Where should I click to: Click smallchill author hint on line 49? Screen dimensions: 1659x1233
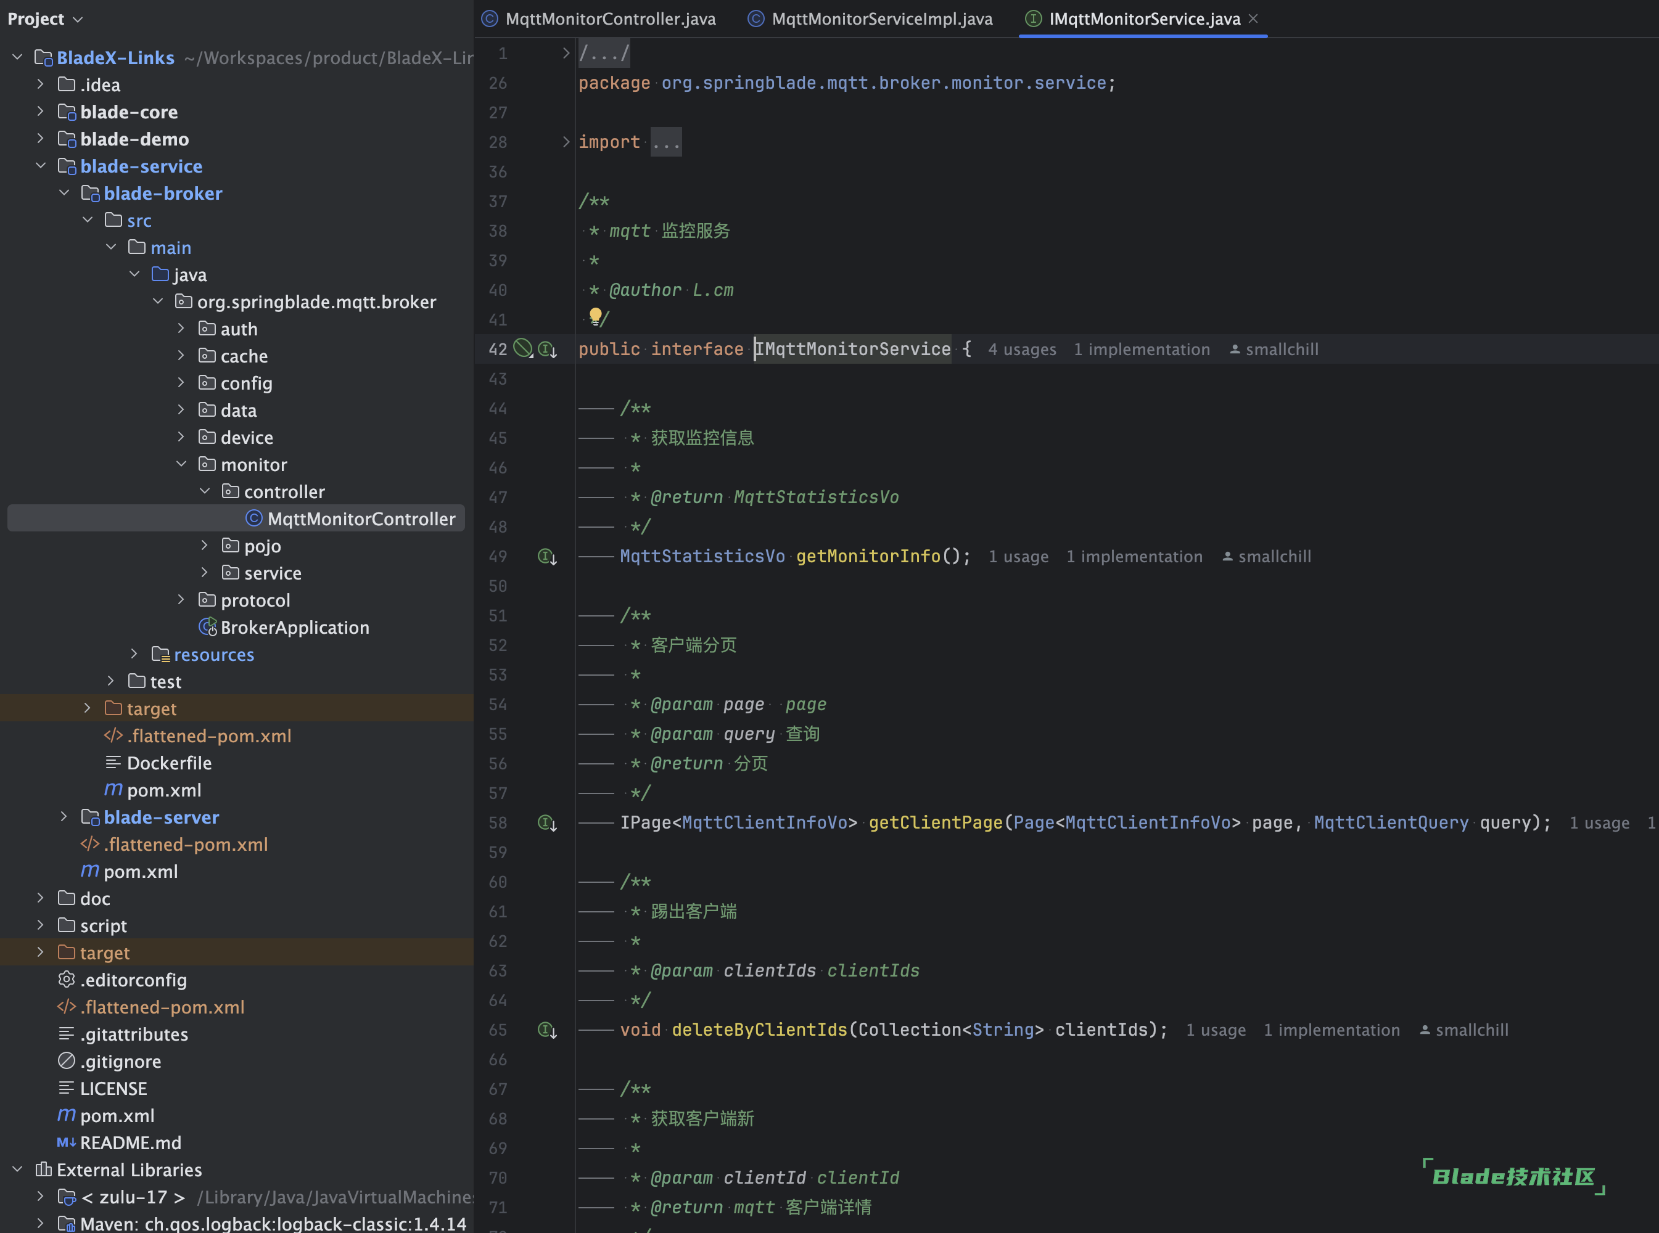pos(1267,557)
